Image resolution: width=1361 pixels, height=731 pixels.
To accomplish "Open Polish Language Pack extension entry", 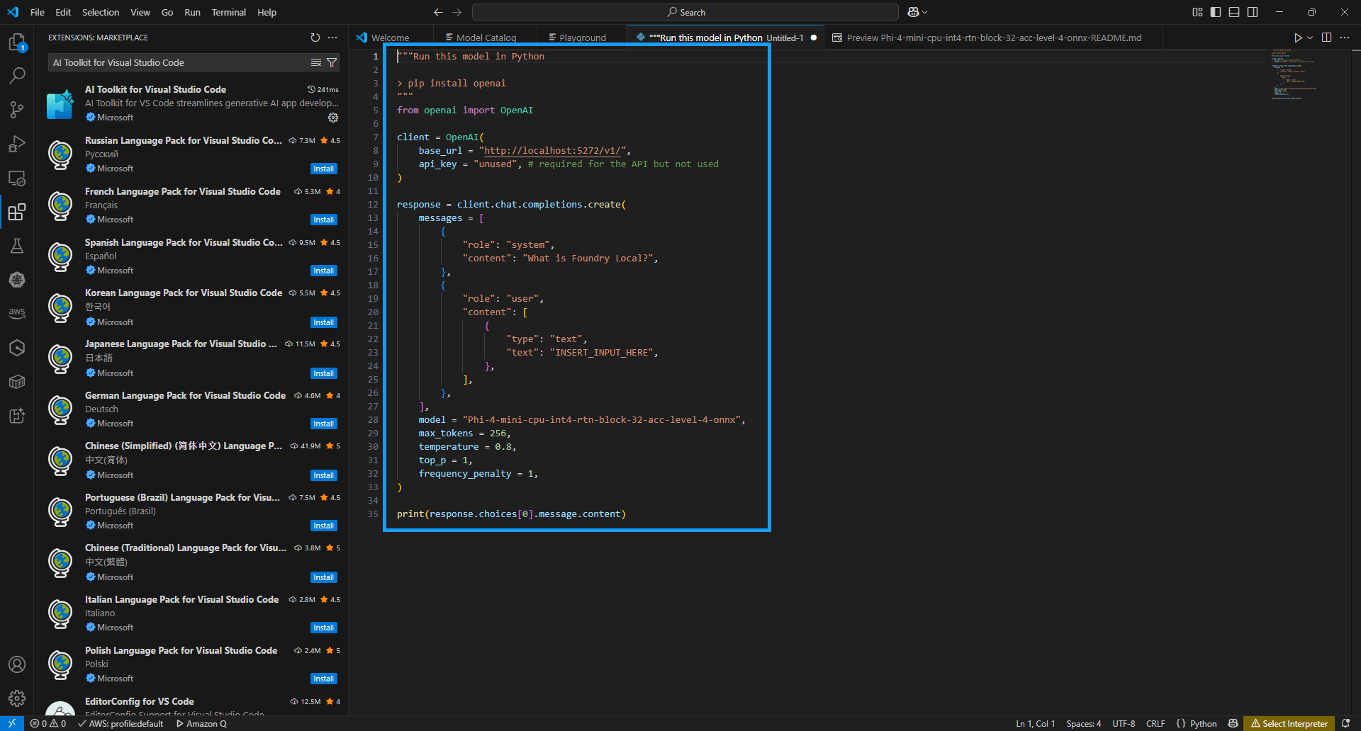I will click(191, 664).
